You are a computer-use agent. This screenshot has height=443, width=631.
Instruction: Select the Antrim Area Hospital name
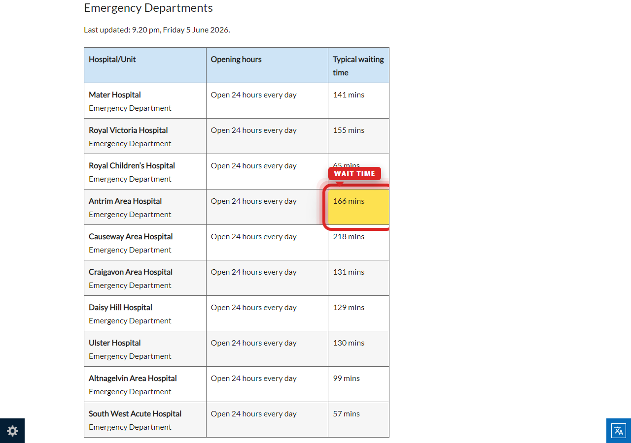[125, 201]
